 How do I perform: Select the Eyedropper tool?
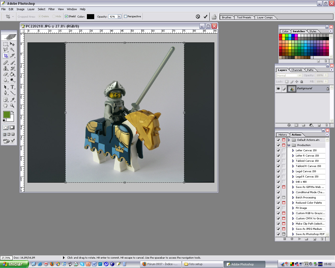[12, 100]
